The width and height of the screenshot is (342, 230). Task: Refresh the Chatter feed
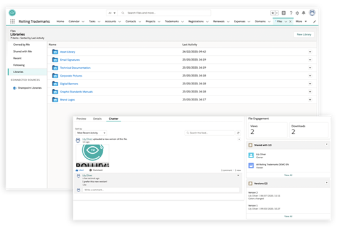[x=238, y=133]
